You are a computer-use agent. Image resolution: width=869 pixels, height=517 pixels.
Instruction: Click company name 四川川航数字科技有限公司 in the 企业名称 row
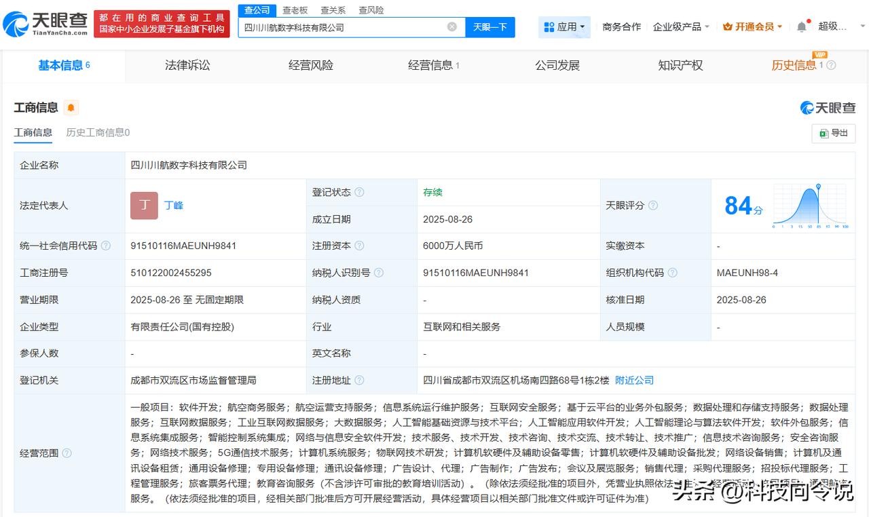189,165
